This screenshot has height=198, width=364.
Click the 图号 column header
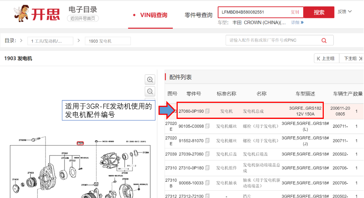click(172, 93)
